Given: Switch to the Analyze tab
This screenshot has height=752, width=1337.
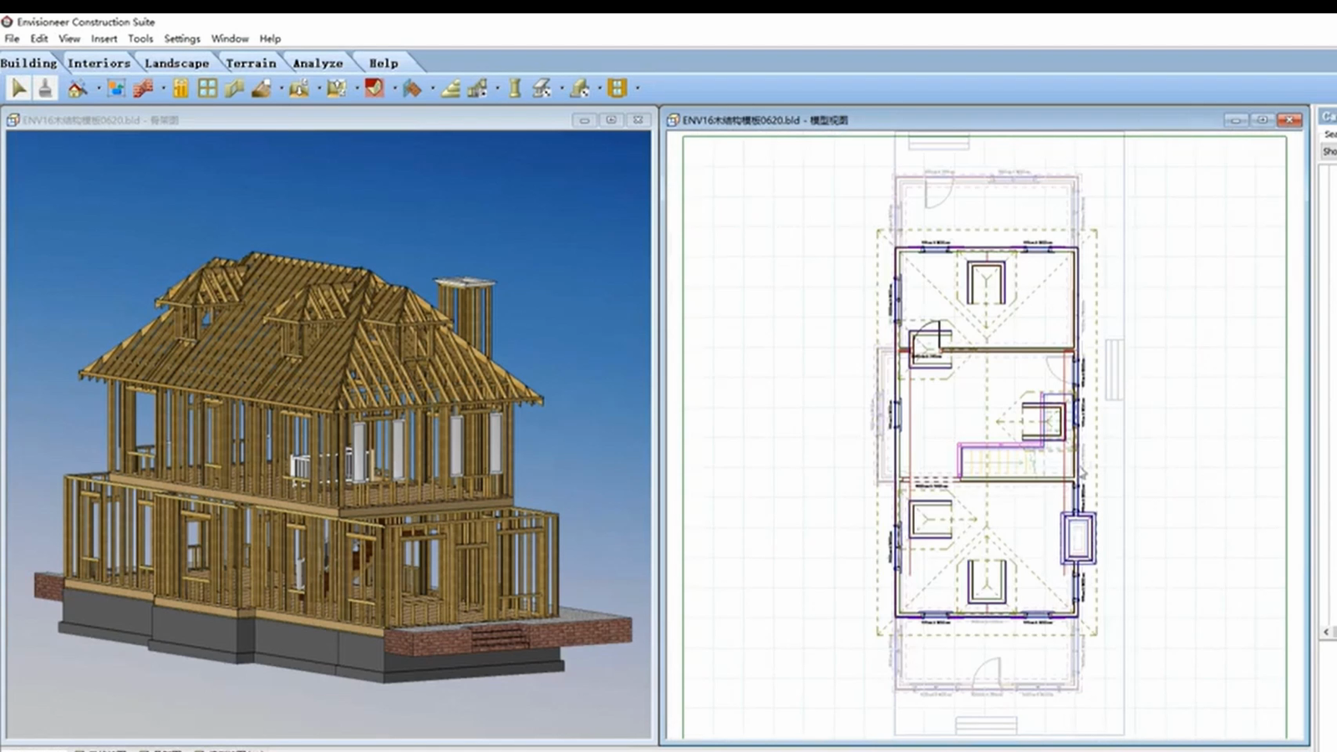Looking at the screenshot, I should [318, 63].
